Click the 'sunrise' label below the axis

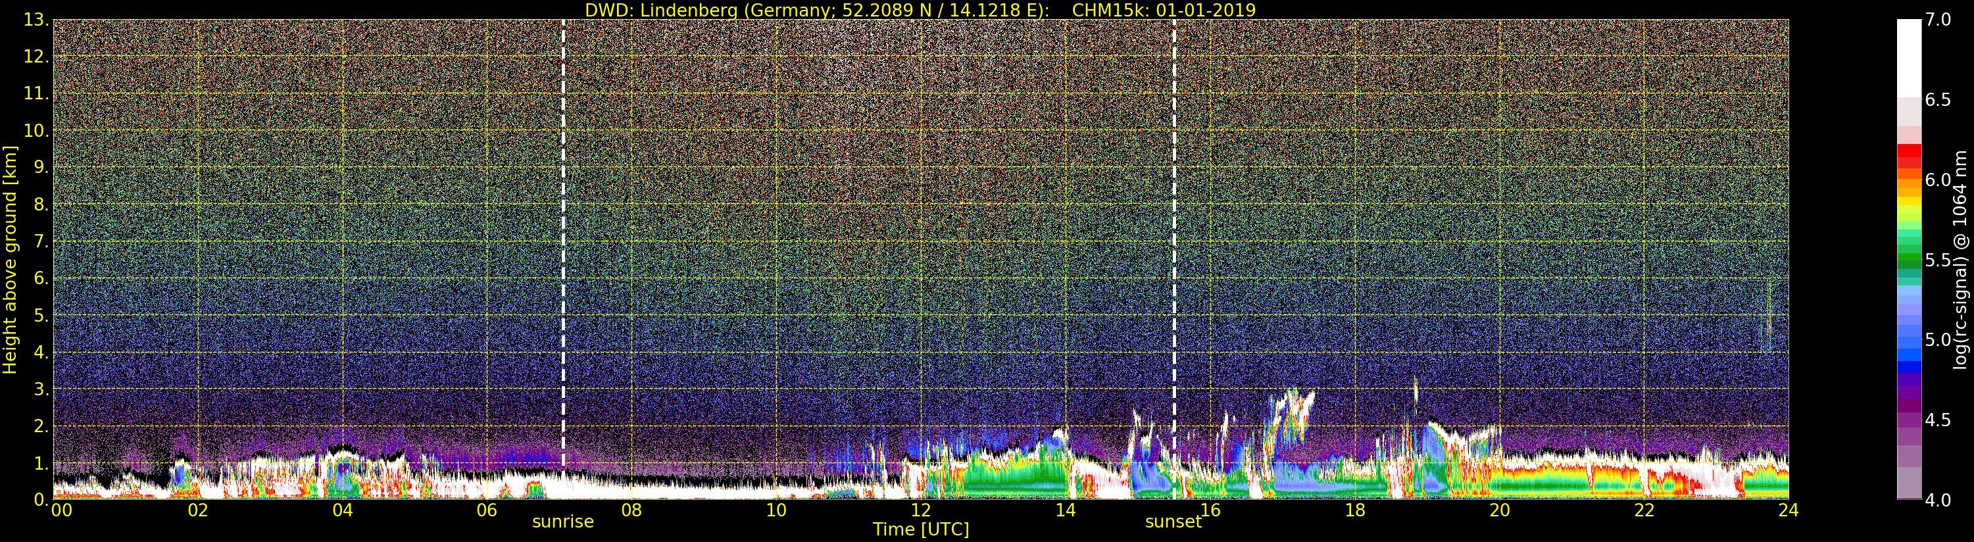[x=563, y=522]
